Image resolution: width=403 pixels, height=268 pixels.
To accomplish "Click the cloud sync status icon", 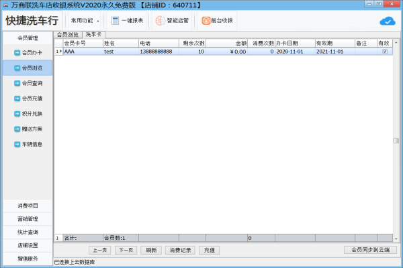I will point(388,21).
